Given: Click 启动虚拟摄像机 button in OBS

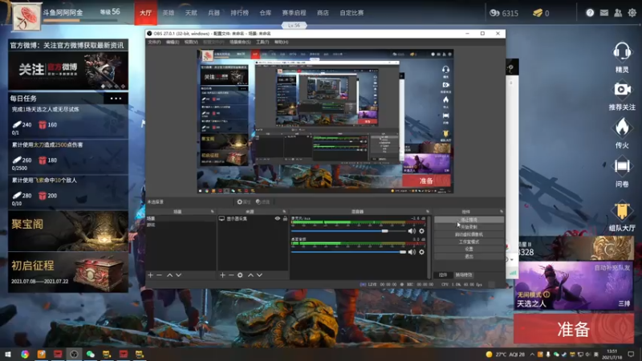Looking at the screenshot, I should pyautogui.click(x=469, y=234).
